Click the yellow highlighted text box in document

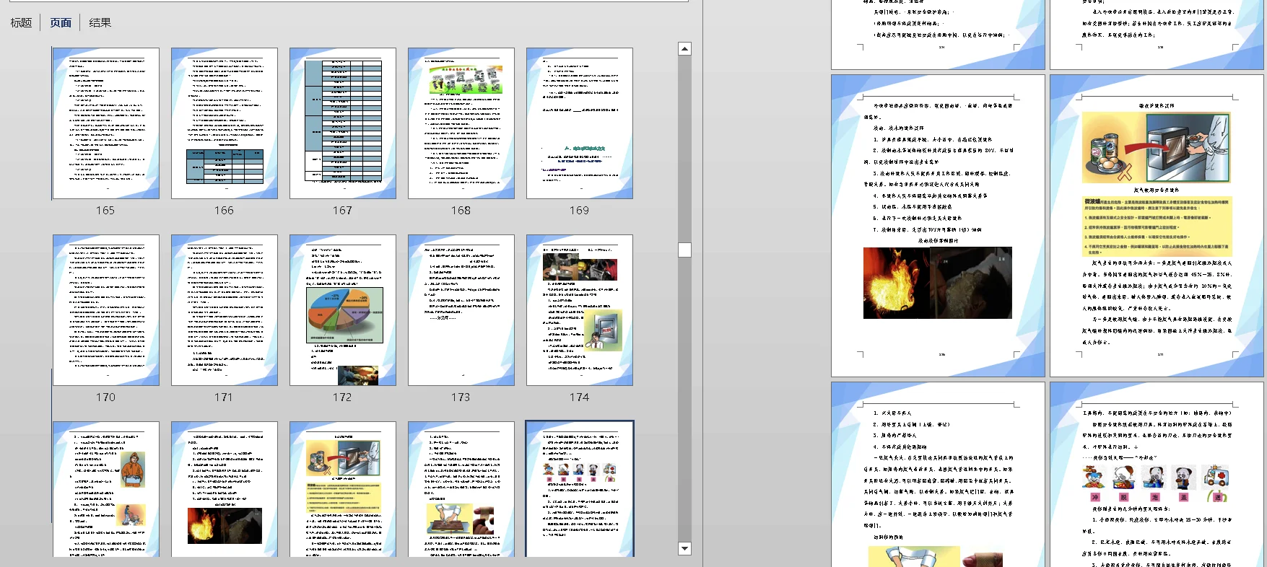pyautogui.click(x=1157, y=226)
